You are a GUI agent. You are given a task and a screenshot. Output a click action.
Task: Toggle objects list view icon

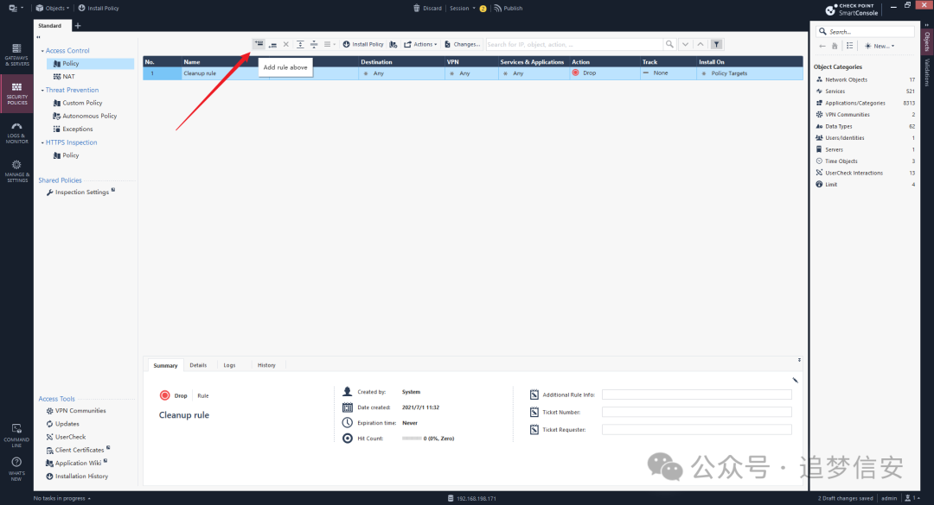(x=850, y=46)
